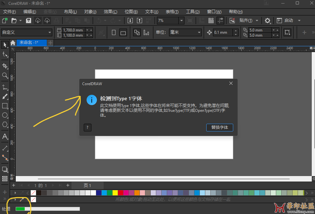Choose the Zoom tool in the toolbox
The width and height of the screenshot is (315, 214).
(x=5, y=76)
